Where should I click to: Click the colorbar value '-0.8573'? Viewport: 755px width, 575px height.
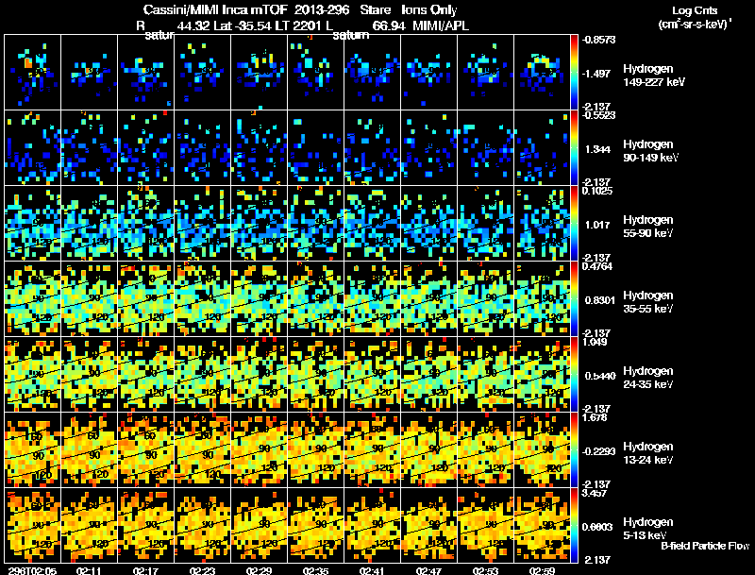point(598,40)
